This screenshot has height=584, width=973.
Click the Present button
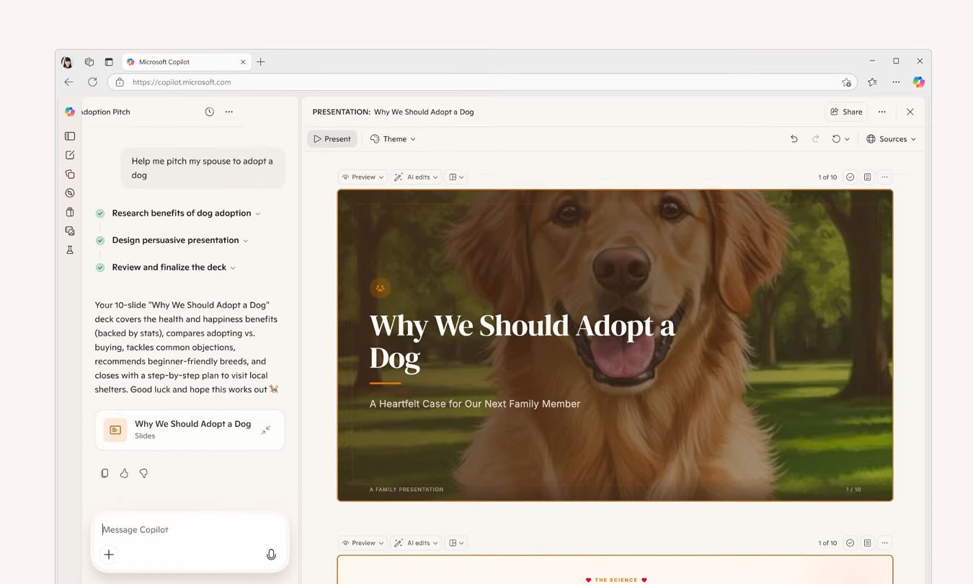(332, 139)
